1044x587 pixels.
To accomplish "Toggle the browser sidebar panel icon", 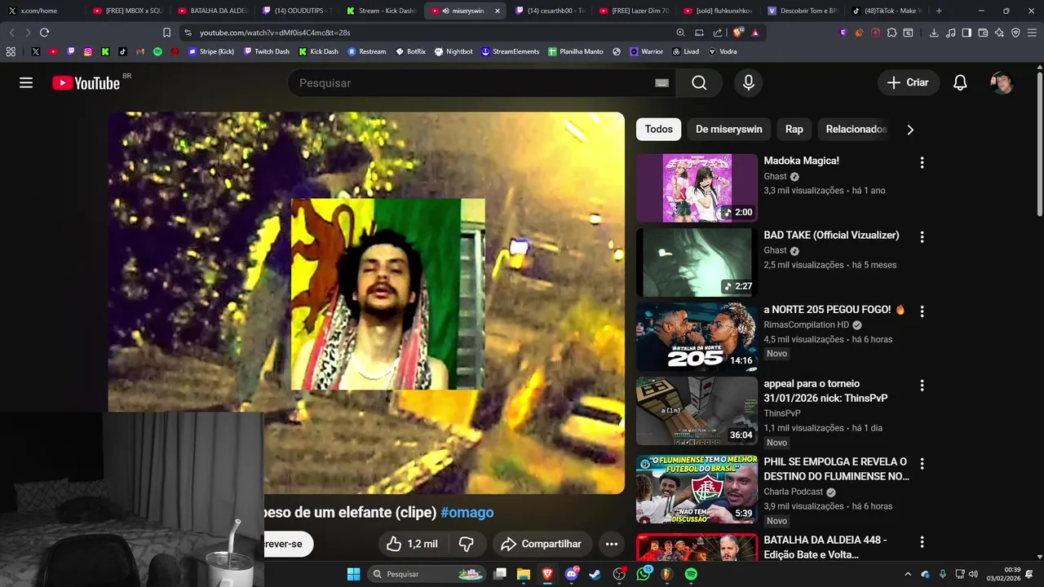I will [967, 33].
